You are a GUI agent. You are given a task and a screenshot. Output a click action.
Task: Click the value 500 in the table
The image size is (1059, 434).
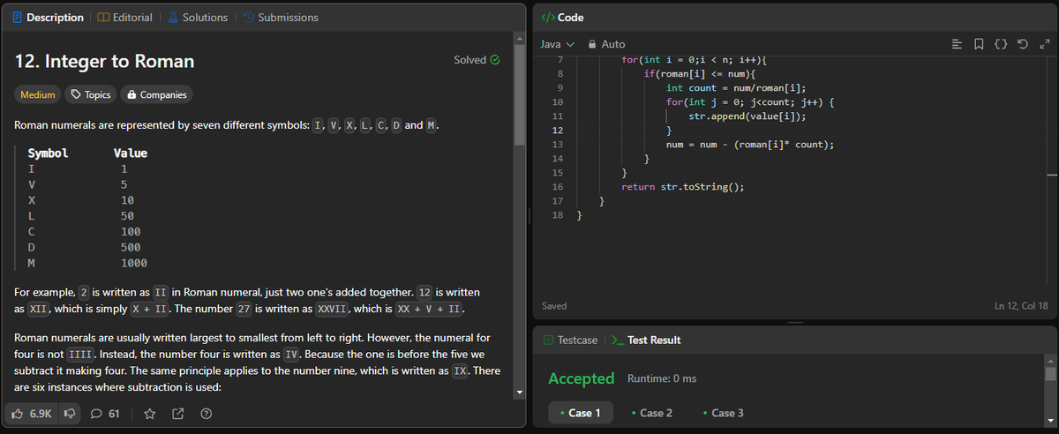131,245
